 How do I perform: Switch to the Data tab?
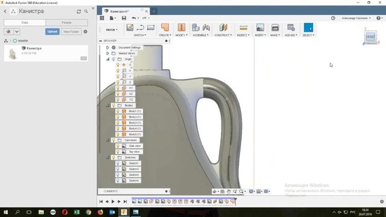[25, 23]
